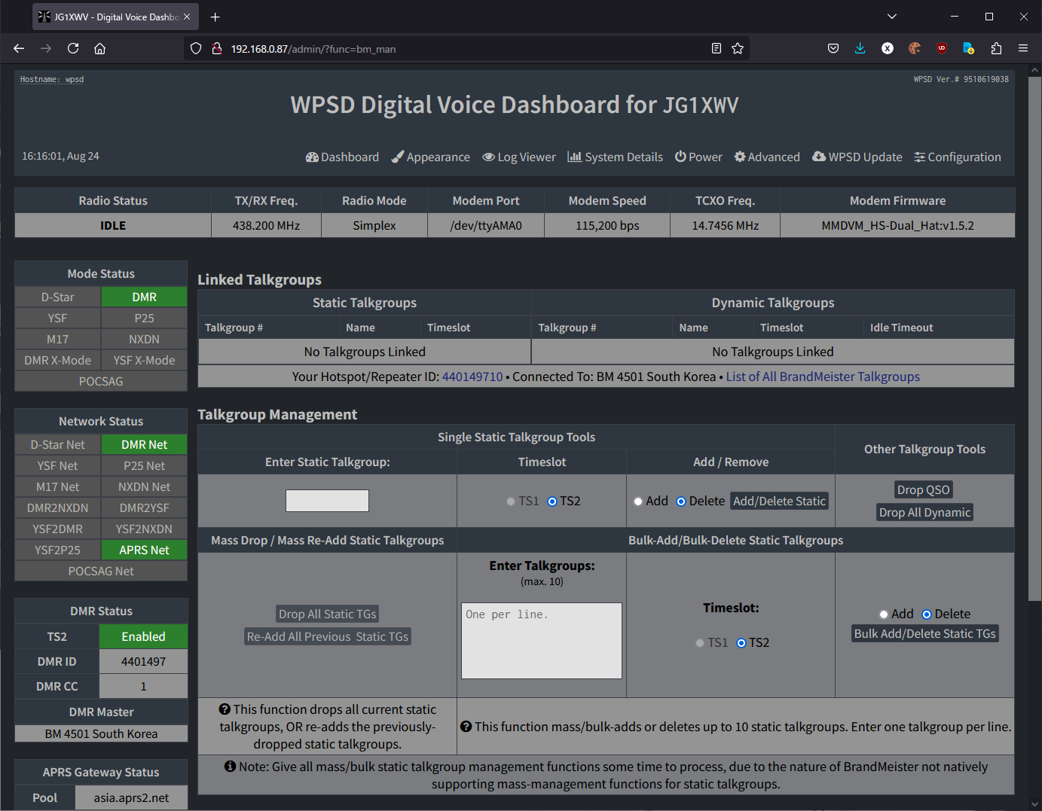Open the Pocket save icon
The image size is (1042, 811).
[833, 48]
